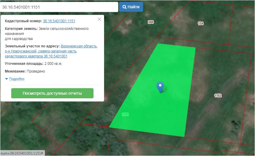Select parcel label 134 on map
The width and height of the screenshot is (255, 156).
point(201,23)
